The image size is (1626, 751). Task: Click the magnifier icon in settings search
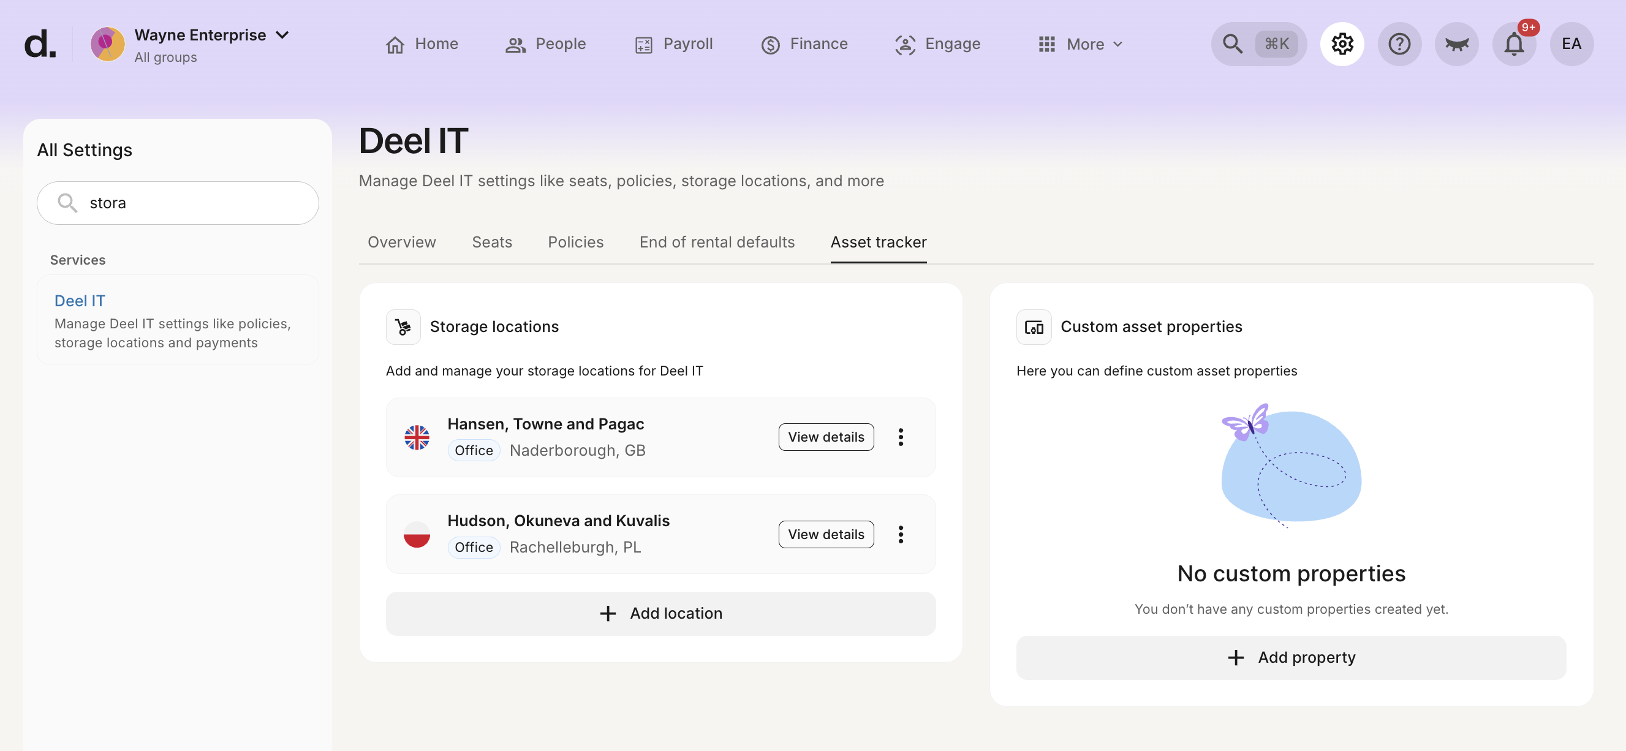[67, 203]
